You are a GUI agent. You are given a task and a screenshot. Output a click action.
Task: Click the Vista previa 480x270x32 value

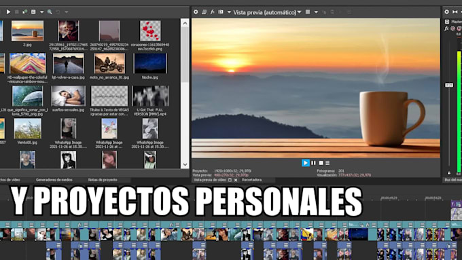[231, 175]
